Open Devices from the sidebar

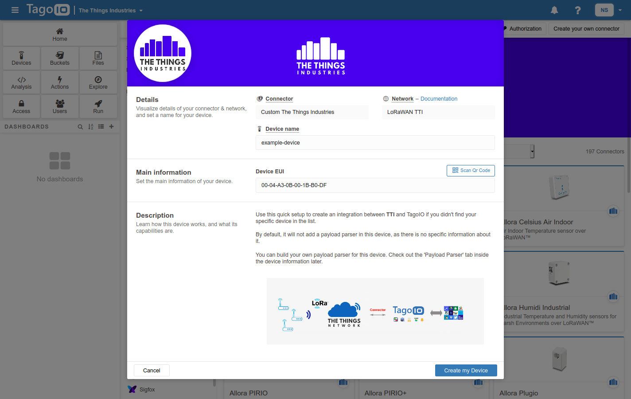22,59
